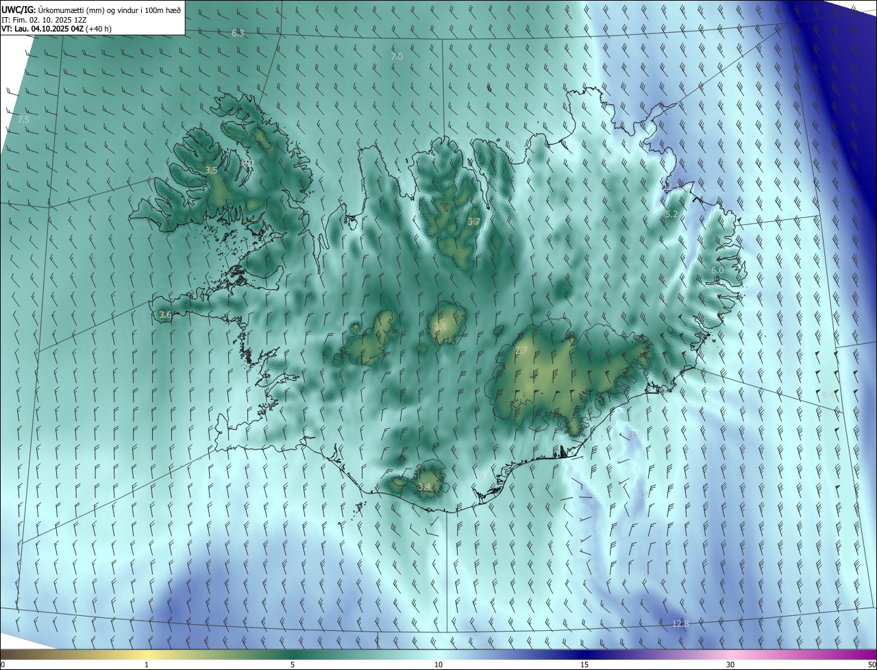Click the 'VT: Lau. 04.10.2025 04Z (+40 h)' line
877x670 pixels.
(56, 29)
